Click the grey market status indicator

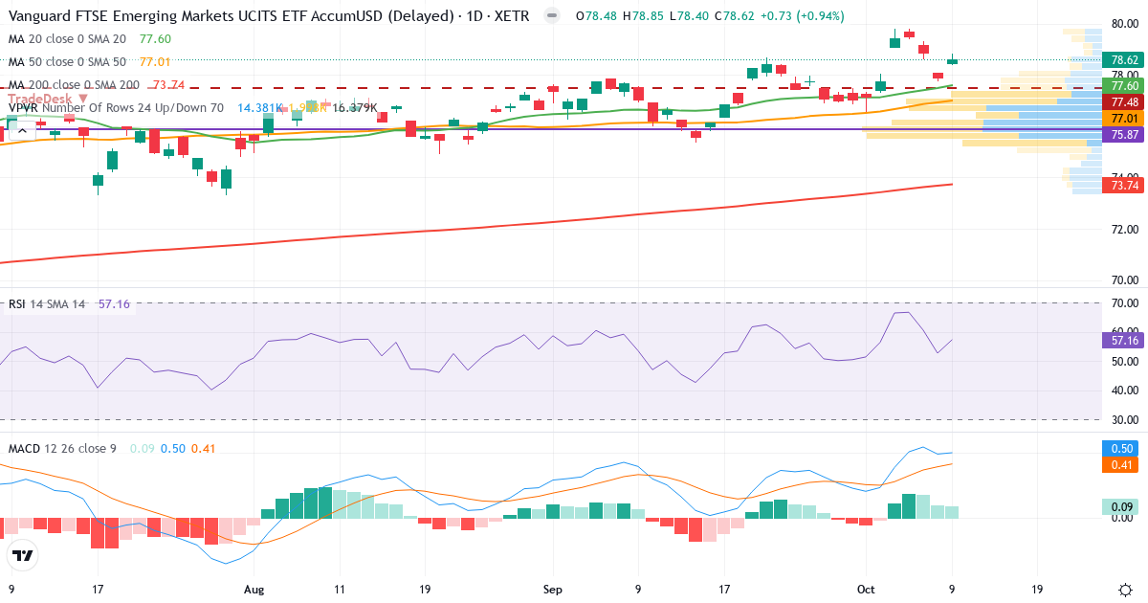[550, 16]
